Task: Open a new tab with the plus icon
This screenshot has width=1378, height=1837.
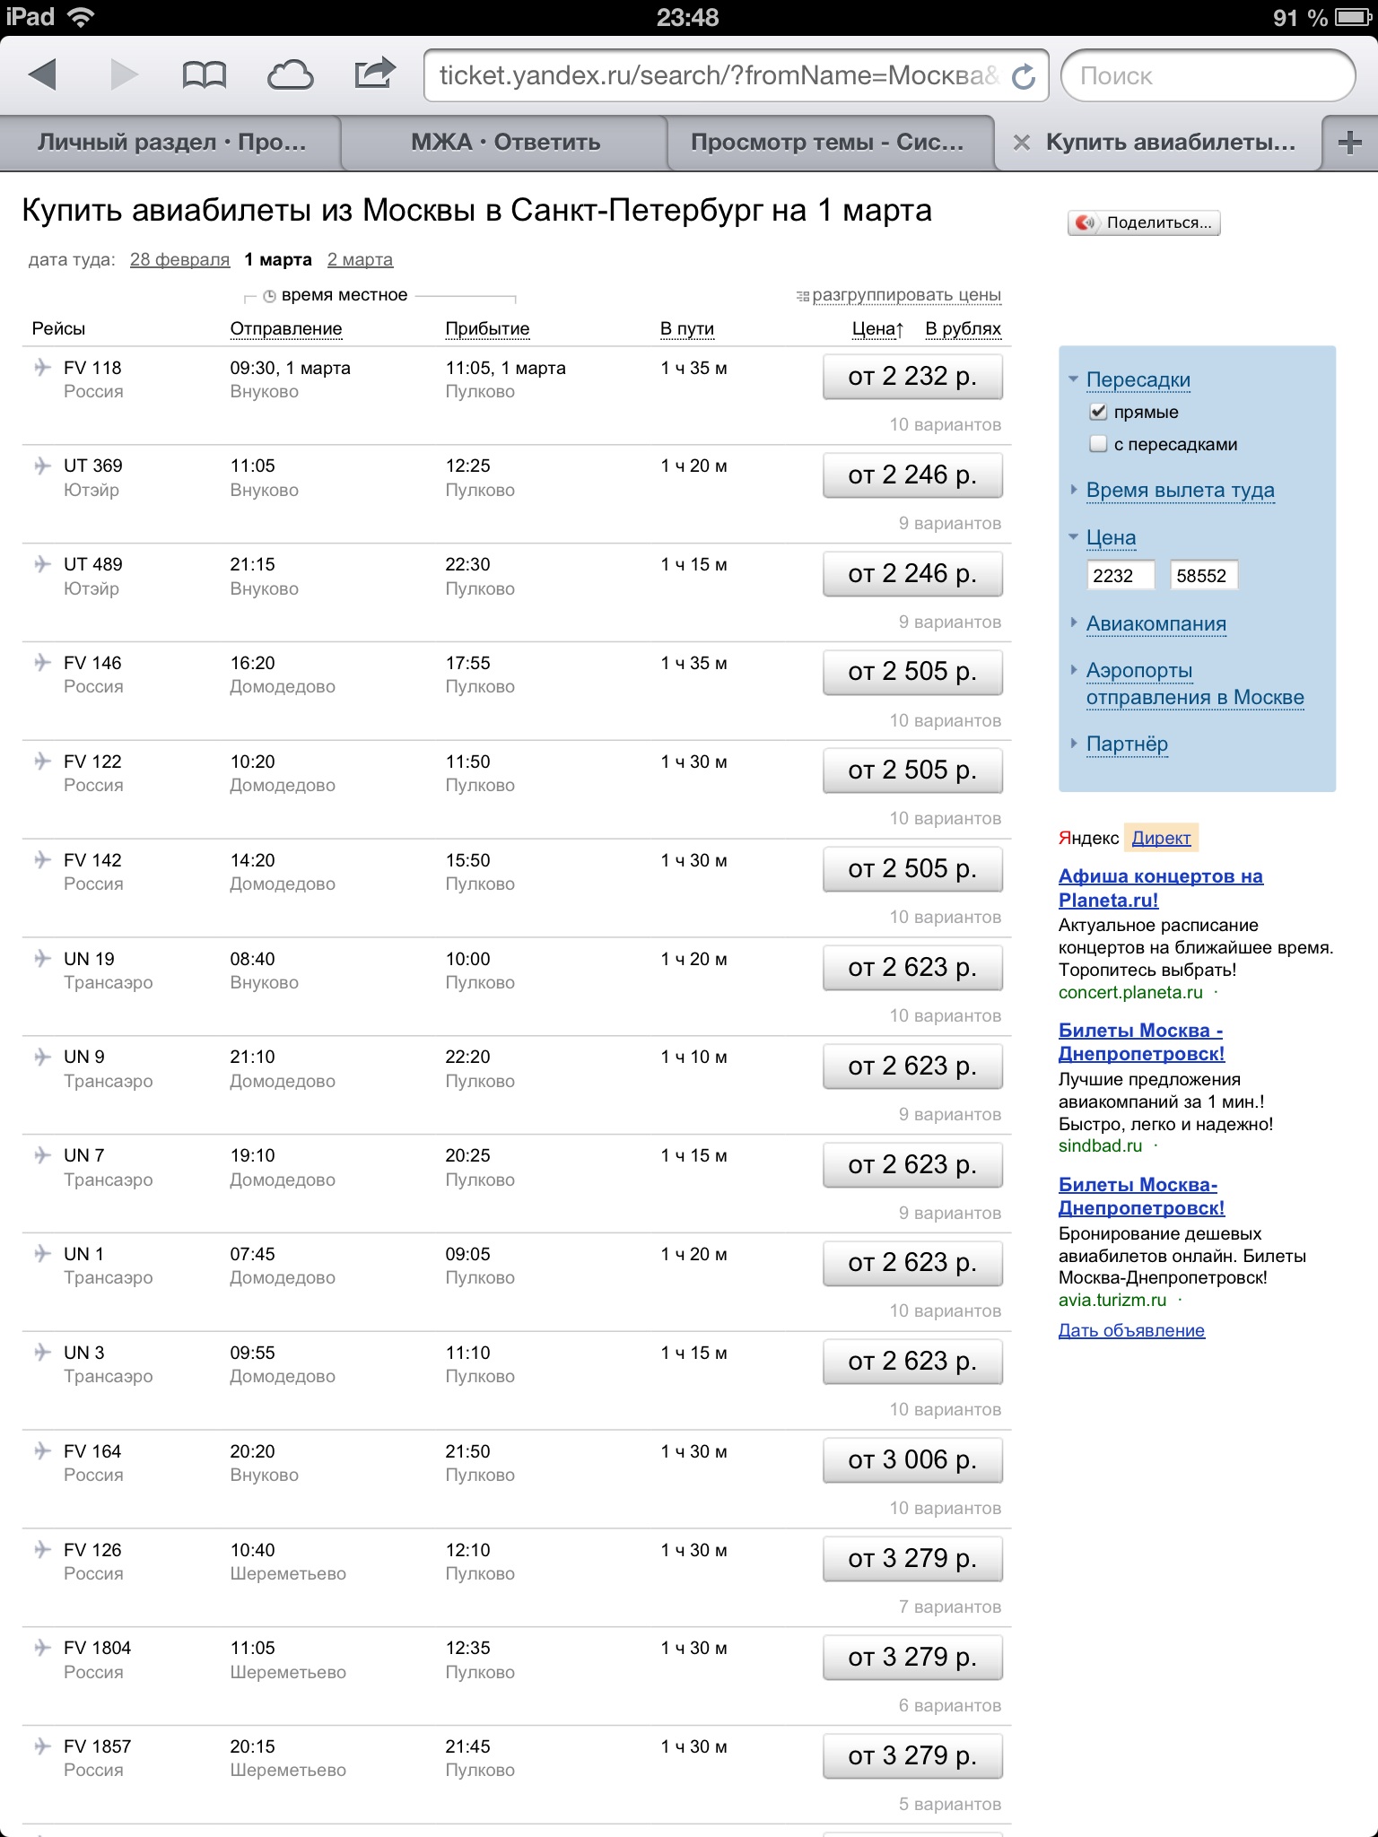Action: pos(1349,143)
